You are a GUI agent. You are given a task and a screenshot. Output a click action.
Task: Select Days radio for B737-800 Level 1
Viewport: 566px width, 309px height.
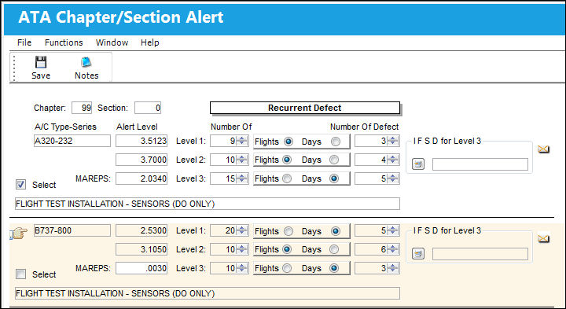(x=336, y=231)
